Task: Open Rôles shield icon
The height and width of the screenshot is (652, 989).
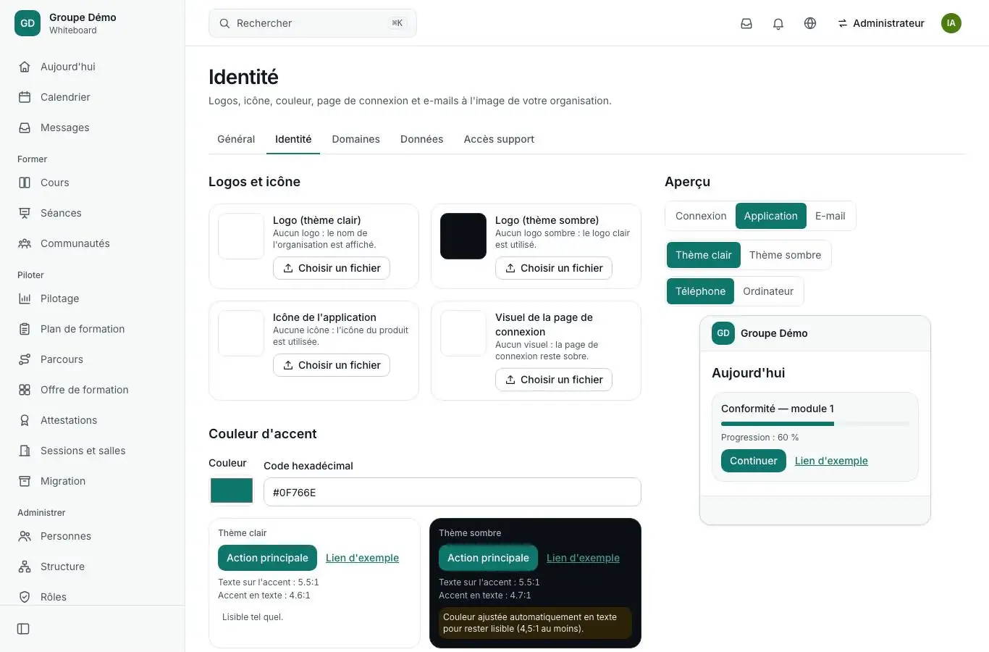Action: [25, 597]
